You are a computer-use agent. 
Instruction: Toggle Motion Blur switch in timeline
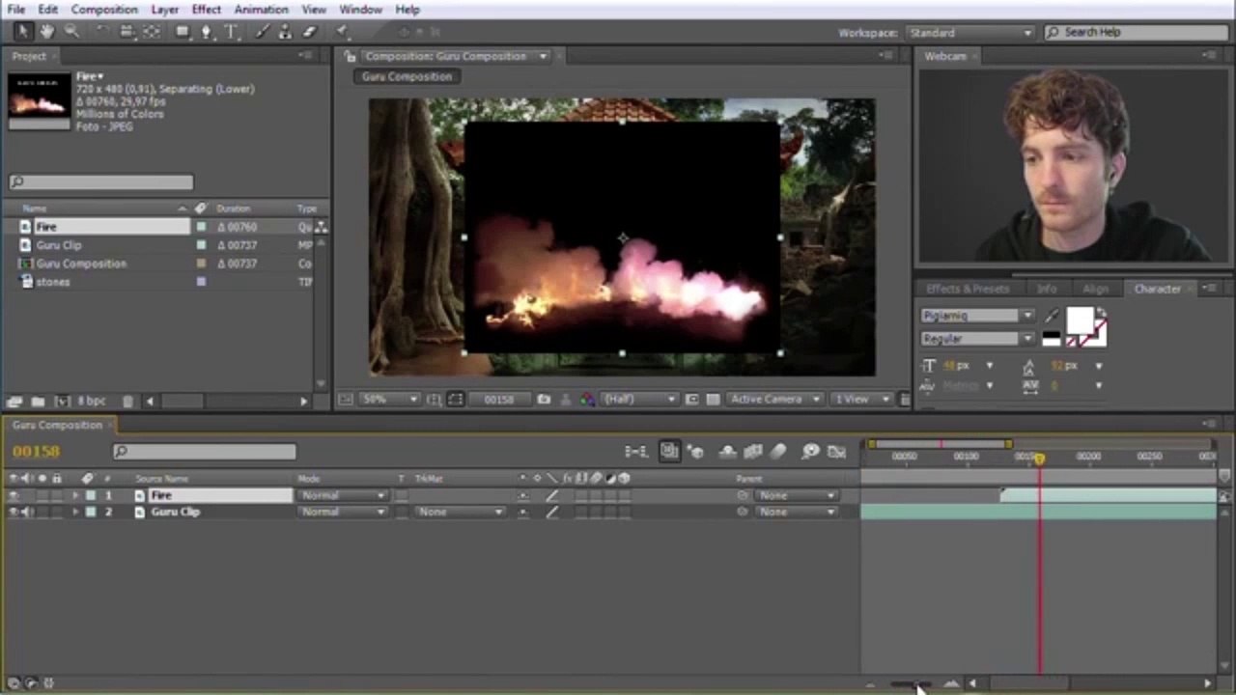(779, 451)
